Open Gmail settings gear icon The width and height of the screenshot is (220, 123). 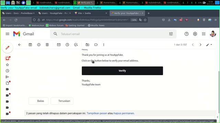195,34
